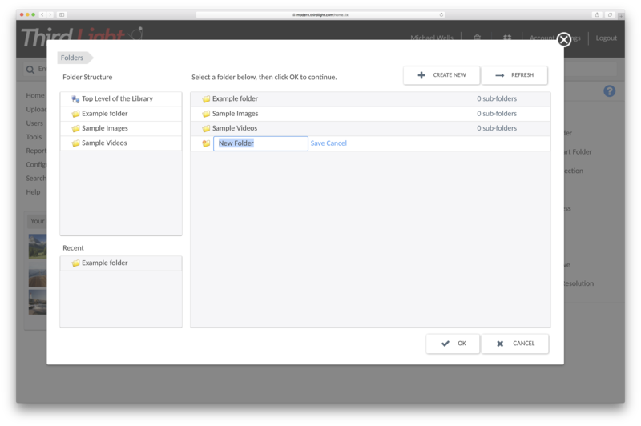Click Cancel link next to New Folder field
The width and height of the screenshot is (641, 426).
pos(337,143)
